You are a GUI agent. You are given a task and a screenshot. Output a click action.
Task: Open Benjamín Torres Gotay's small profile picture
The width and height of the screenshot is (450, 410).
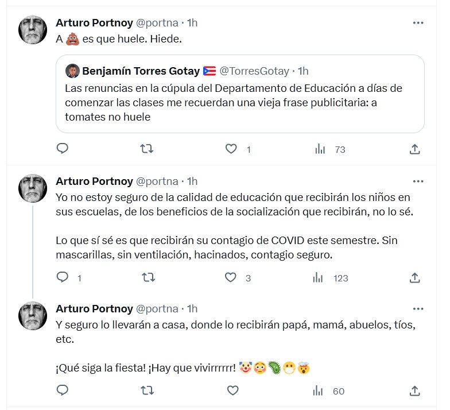pos(72,71)
